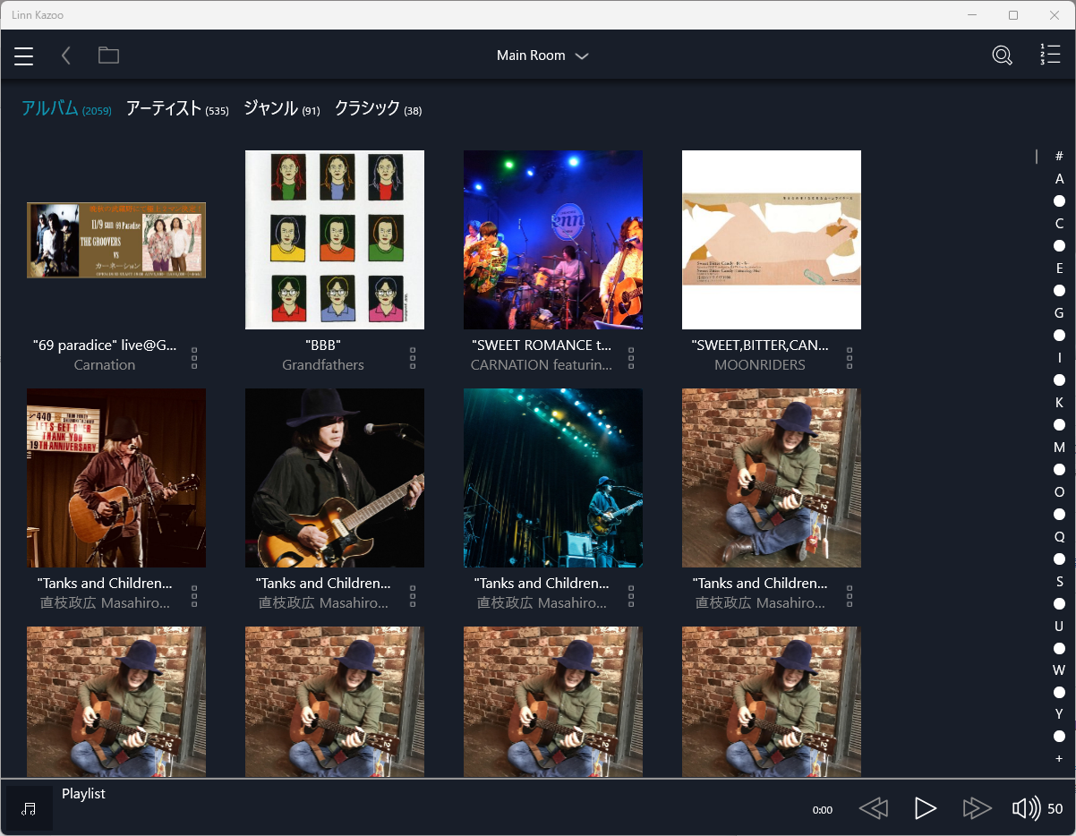Jump to letter A in the index

click(x=1059, y=179)
